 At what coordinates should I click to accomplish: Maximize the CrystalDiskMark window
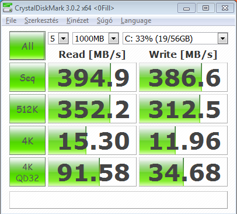205,8
